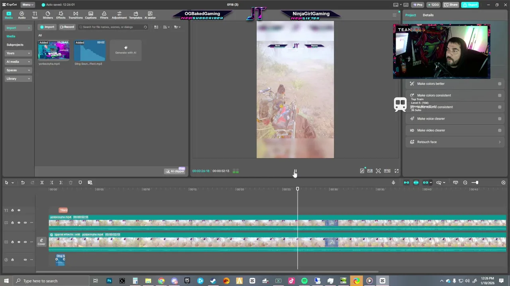The image size is (510, 286).
Task: Click the Import media button
Action: [47, 27]
